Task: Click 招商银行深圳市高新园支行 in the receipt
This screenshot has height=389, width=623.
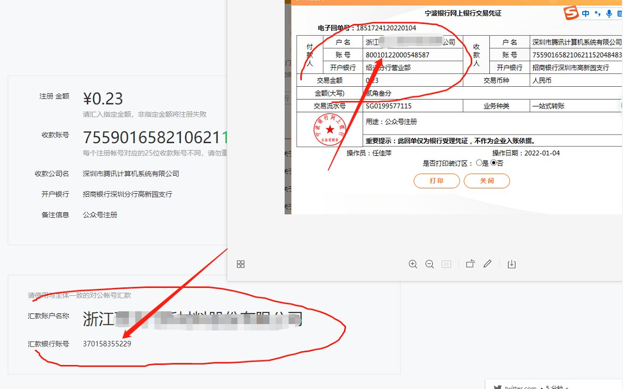Action: (x=571, y=68)
